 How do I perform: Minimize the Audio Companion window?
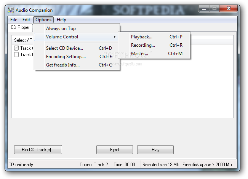204,9
